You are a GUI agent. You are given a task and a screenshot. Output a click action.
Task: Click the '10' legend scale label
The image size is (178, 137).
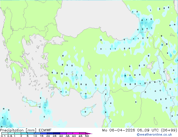pos(35,136)
